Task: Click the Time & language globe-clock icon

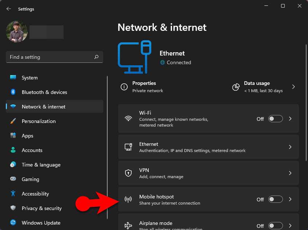Action: click(x=13, y=164)
